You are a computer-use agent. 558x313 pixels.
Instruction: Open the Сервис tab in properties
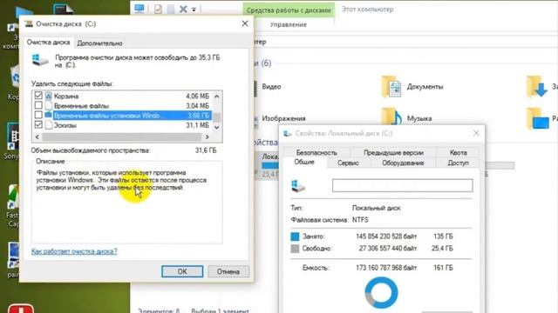tap(348, 163)
